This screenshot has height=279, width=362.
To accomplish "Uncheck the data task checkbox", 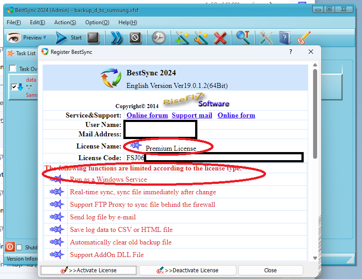I will click(14, 87).
